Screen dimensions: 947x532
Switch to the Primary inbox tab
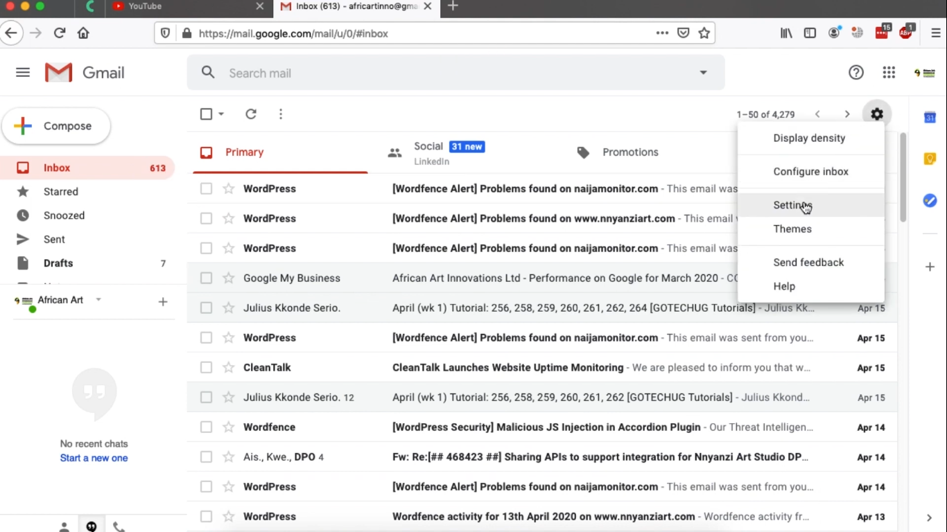[x=280, y=152]
